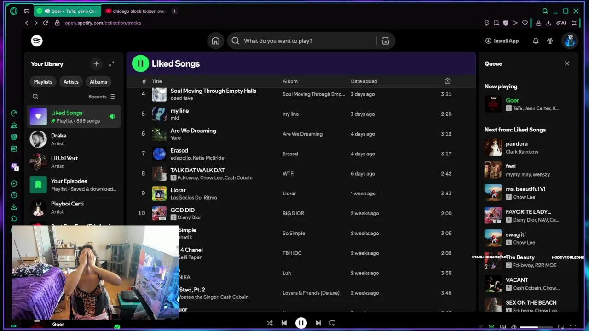
Task: Sort by the duration clock icon
Action: (447, 81)
